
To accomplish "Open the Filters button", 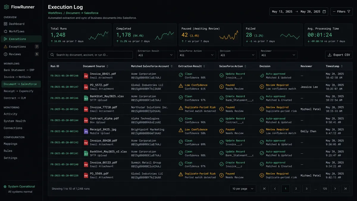I will click(x=341, y=12).
